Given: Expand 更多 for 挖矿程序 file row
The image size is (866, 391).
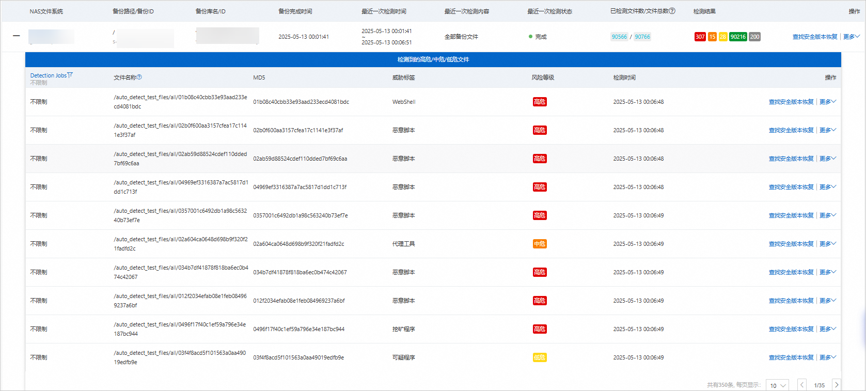Looking at the screenshot, I should point(828,329).
